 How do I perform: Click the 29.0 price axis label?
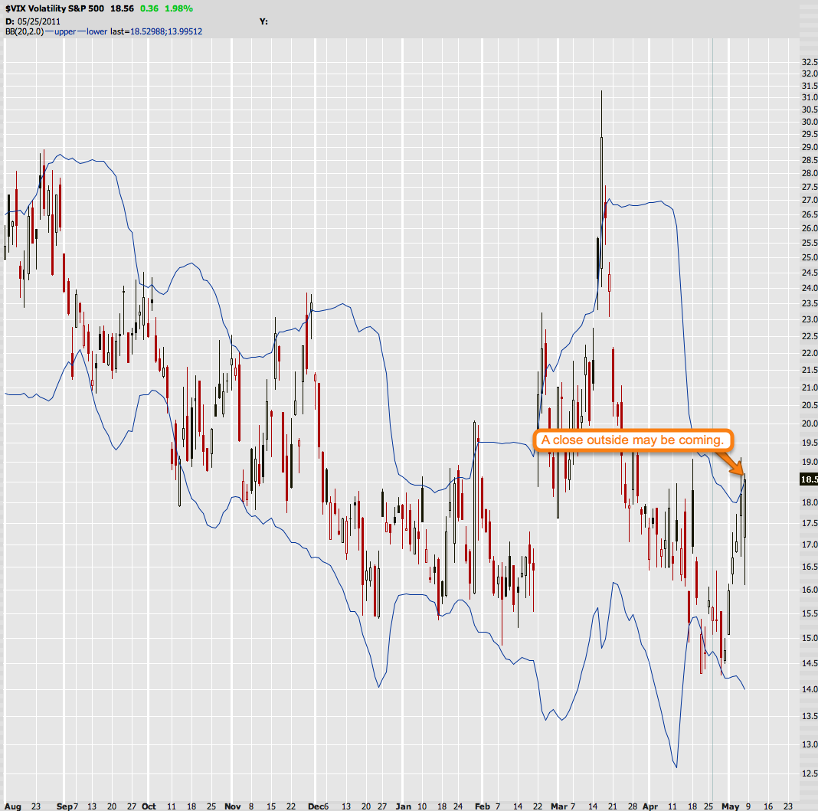pyautogui.click(x=809, y=147)
